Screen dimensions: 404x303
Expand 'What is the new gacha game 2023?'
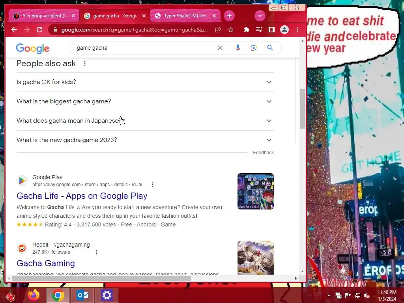tap(145, 140)
